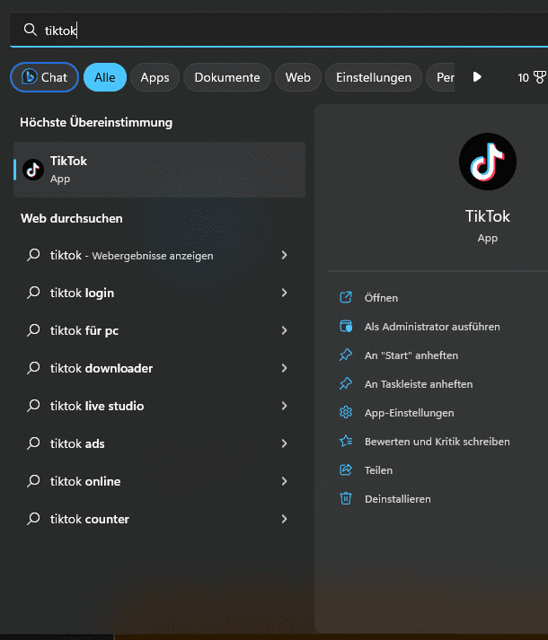The height and width of the screenshot is (640, 548).
Task: Click the rewards points counter 10
Action: (x=523, y=77)
